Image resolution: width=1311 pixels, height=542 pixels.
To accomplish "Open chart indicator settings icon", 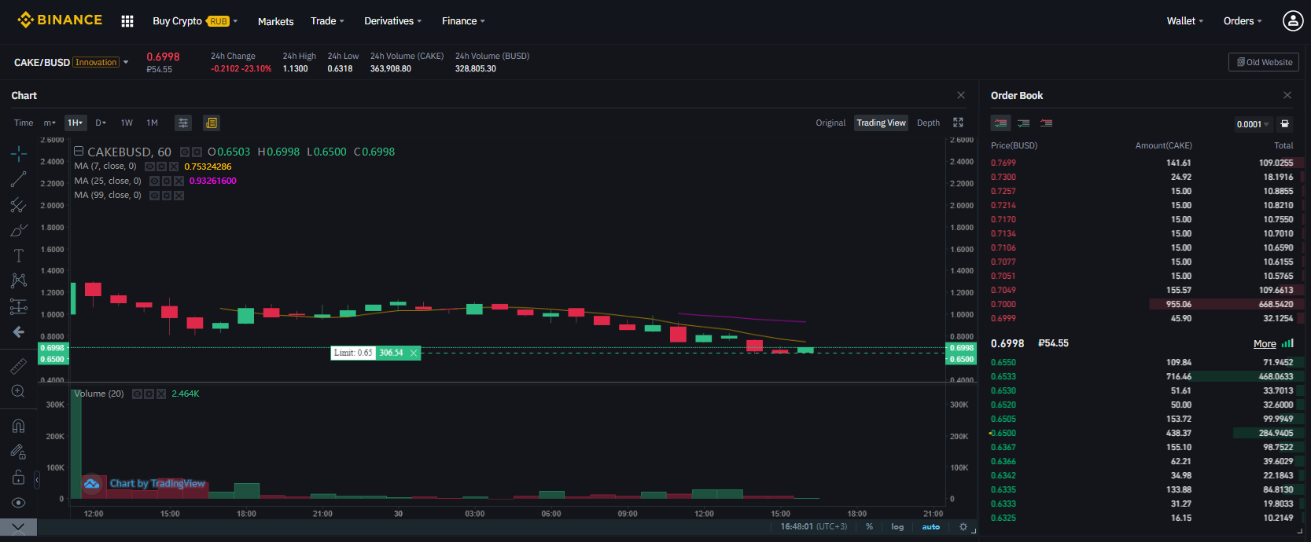I will (183, 123).
